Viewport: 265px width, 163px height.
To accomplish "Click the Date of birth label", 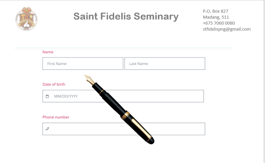I will pyautogui.click(x=54, y=84).
